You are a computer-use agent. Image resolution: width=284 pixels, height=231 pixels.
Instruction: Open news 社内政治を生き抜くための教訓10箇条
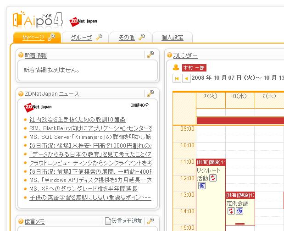[x=78, y=120]
